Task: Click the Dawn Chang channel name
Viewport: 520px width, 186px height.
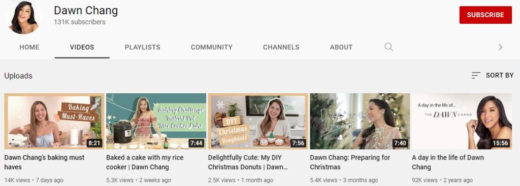Action: tap(86, 11)
